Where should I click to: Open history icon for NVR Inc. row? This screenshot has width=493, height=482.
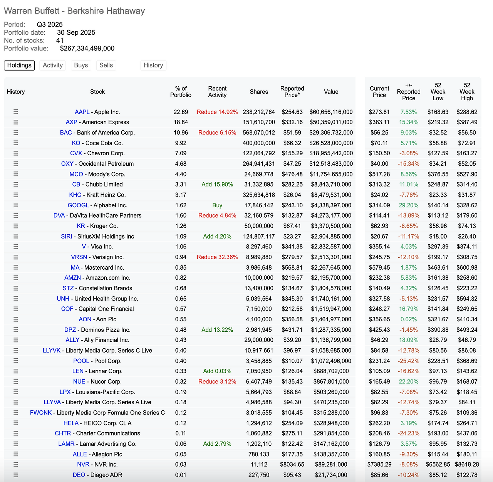(16, 465)
